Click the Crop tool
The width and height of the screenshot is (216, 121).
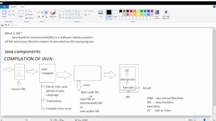point(28,11)
